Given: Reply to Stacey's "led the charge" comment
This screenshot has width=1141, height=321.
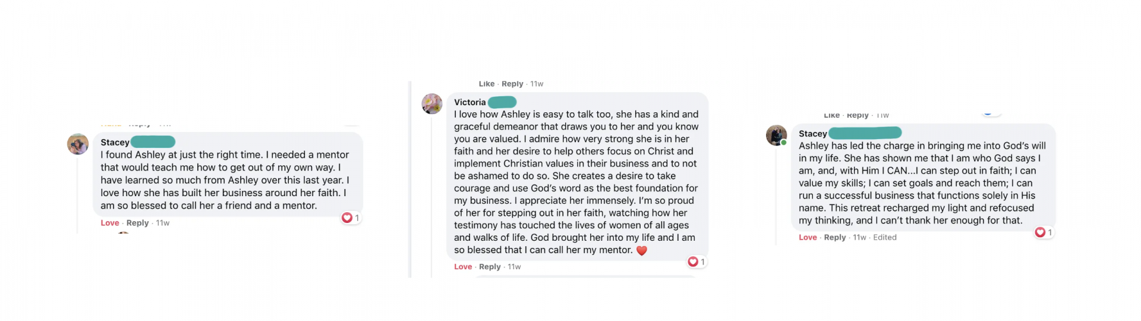Looking at the screenshot, I should (834, 237).
